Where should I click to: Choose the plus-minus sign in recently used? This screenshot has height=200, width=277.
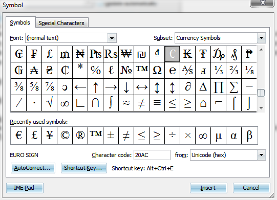click(x=111, y=136)
